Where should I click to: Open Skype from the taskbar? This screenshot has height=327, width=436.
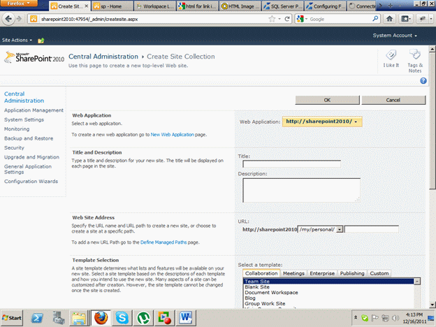coord(122,318)
